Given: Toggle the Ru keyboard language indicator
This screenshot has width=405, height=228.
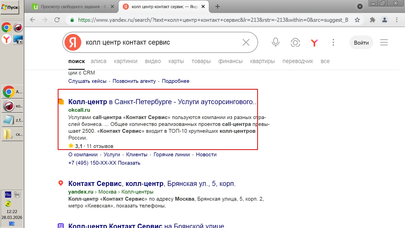Looking at the screenshot, I should 8,195.
